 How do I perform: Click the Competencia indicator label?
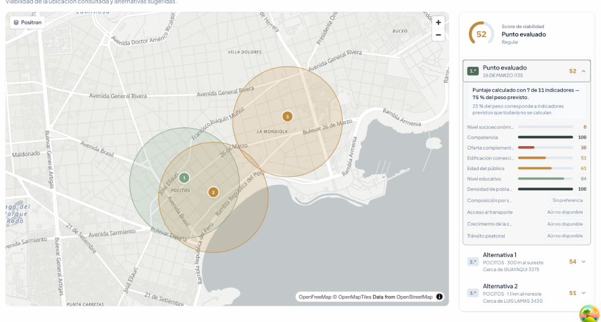482,137
